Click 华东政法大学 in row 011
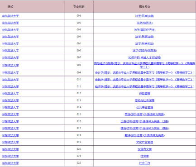Screen dimensions: 196x167 [10, 86]
